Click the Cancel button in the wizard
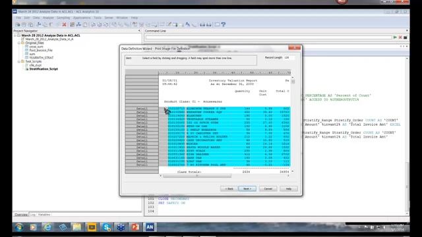The width and height of the screenshot is (422, 237). (x=268, y=189)
